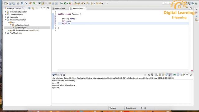199x112 pixels.
Task: Toggle Link with Editor in Package Explorer
Action: (x=33, y=8)
